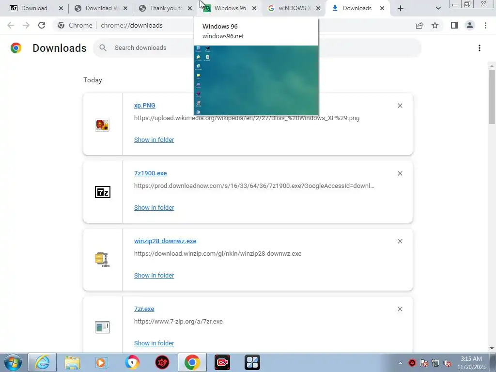
Task: Open the four-tile app taskbar icon
Action: (252, 362)
